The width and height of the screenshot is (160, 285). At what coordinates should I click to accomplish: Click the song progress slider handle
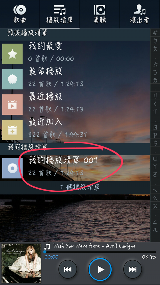tap(45, 252)
